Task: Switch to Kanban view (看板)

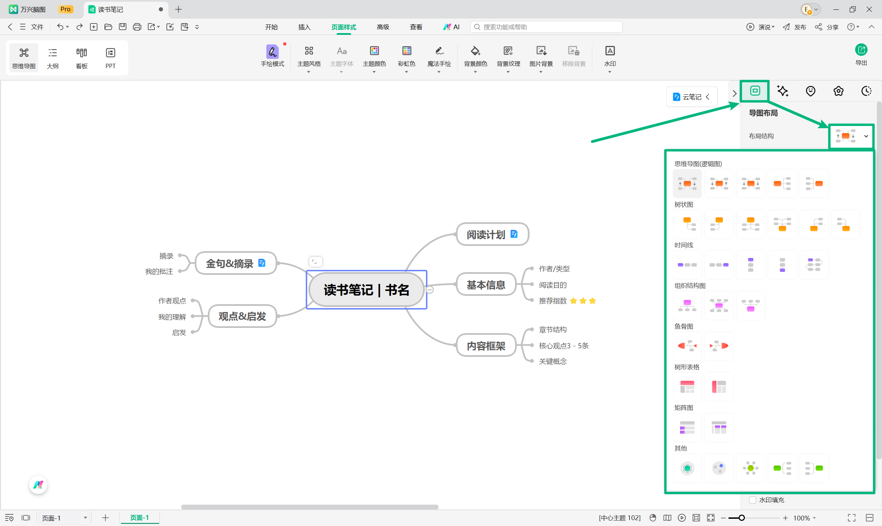Action: point(82,58)
